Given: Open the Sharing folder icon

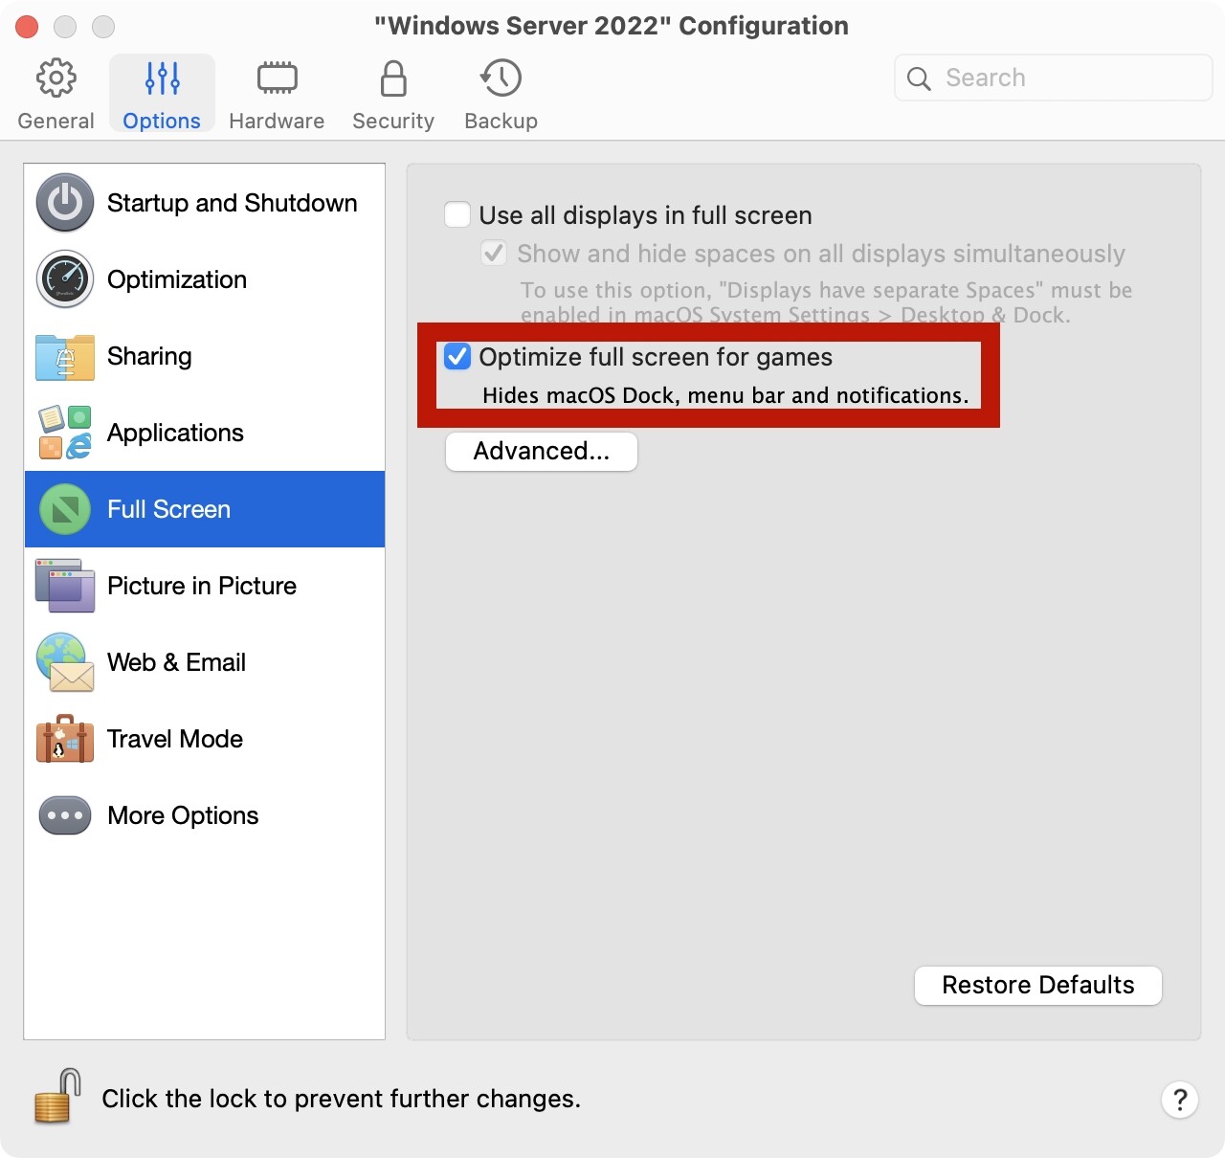Looking at the screenshot, I should [x=65, y=357].
